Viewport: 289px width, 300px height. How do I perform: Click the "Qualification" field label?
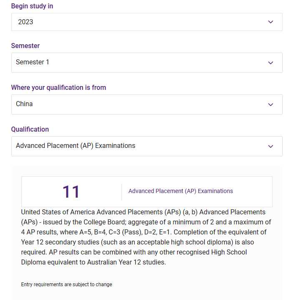(x=30, y=129)
